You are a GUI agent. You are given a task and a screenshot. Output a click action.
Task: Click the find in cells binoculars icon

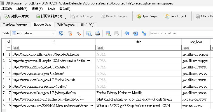[x=135, y=33]
